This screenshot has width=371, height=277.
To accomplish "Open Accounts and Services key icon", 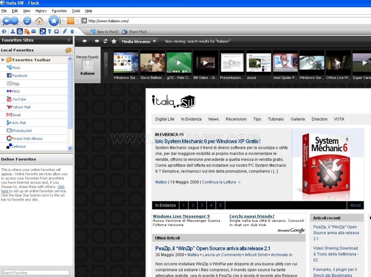I will click(50, 31).
